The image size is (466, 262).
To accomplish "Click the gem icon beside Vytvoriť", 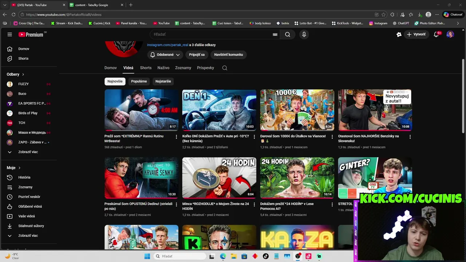I will (399, 34).
